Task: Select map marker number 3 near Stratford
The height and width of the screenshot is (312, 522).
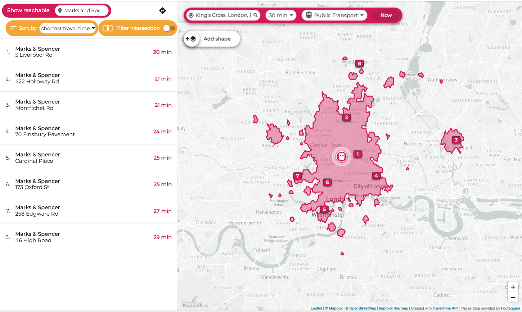Action: click(x=456, y=140)
